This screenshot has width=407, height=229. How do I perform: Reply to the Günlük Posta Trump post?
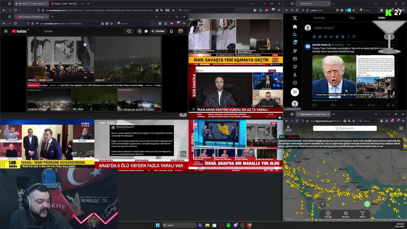(314, 105)
